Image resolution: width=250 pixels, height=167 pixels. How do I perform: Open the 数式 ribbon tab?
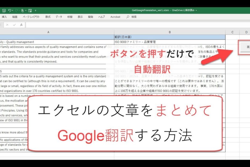click(48, 17)
